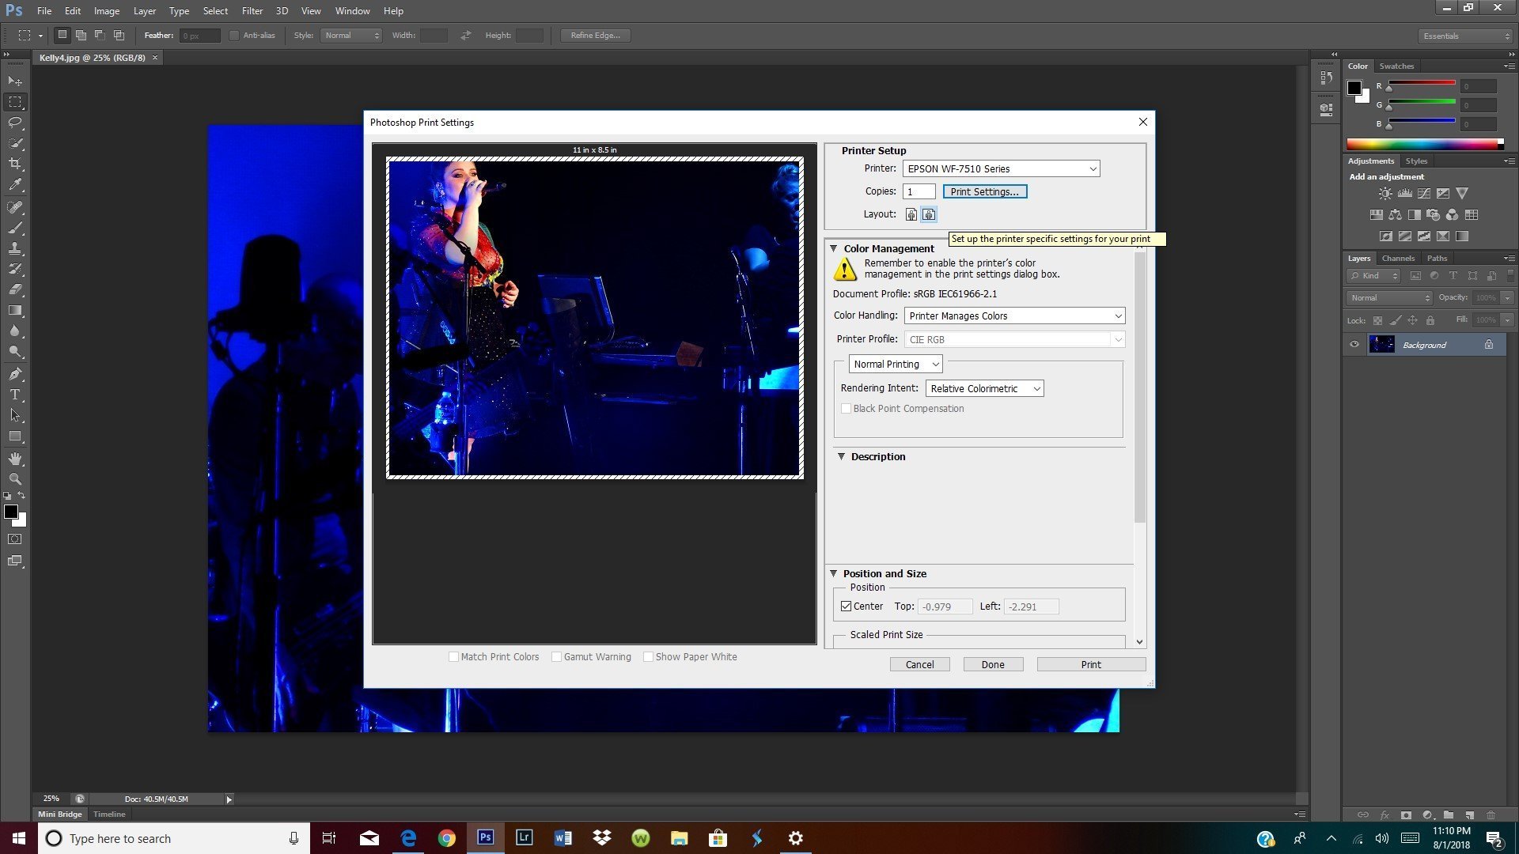Open the Color Handling dropdown

point(1014,316)
